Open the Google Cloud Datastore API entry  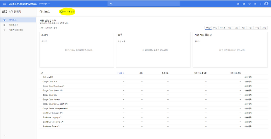[53, 86]
